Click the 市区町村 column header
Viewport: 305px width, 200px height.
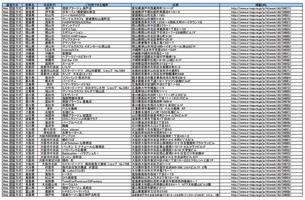tap(50, 5)
